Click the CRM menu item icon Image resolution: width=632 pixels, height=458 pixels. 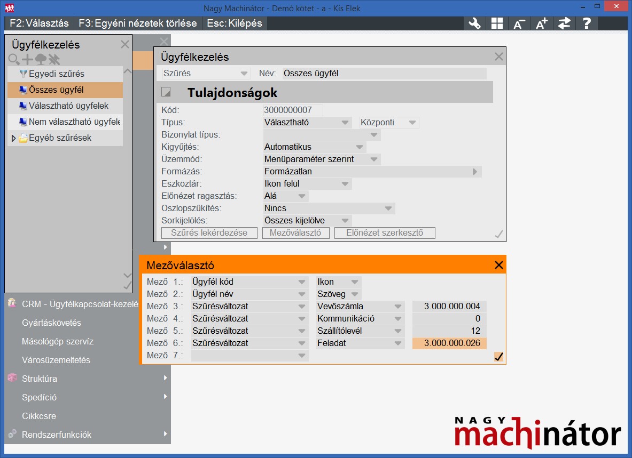pos(12,303)
